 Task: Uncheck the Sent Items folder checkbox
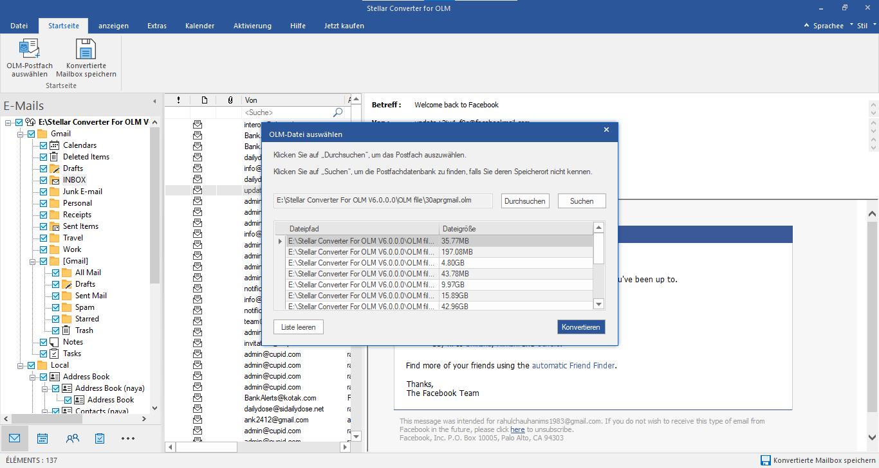(x=43, y=226)
